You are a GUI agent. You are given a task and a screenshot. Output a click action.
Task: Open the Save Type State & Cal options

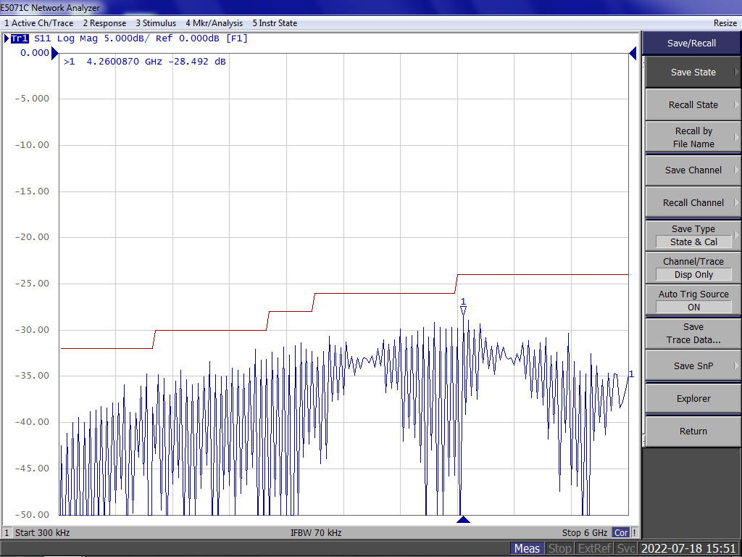(x=693, y=235)
